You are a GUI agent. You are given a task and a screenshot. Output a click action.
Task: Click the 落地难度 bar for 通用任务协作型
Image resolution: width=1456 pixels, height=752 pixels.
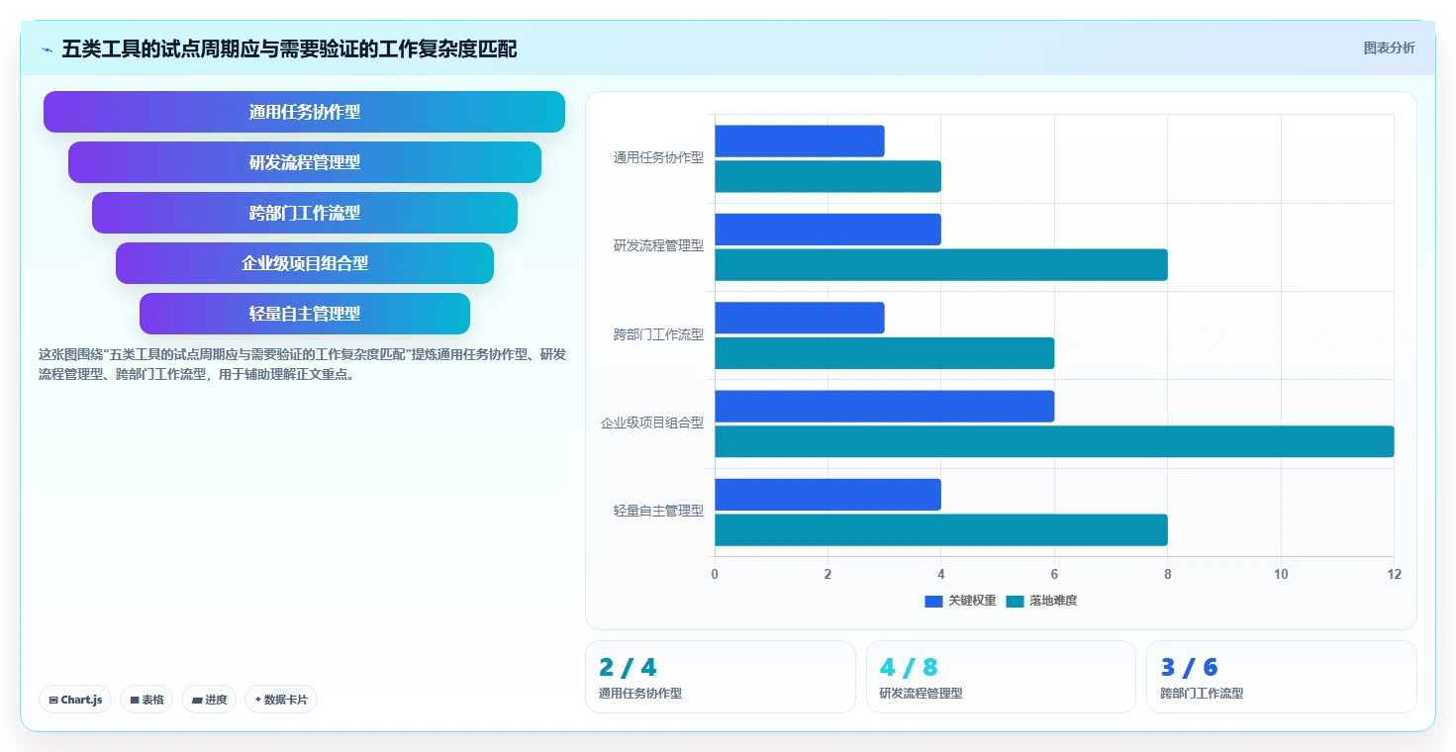827,176
